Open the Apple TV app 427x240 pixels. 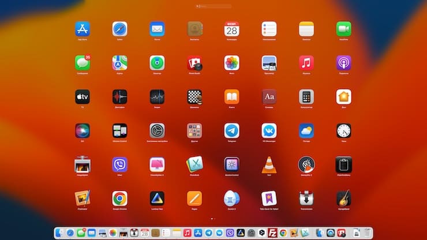tap(83, 97)
